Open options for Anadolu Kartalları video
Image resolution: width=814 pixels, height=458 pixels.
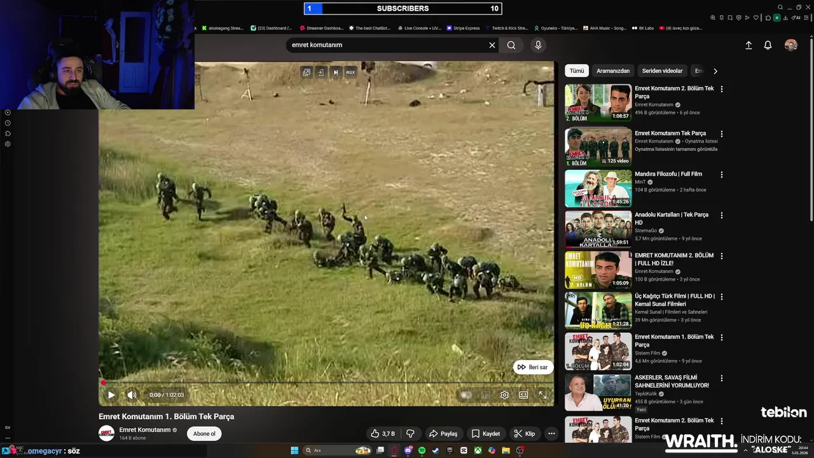click(721, 215)
